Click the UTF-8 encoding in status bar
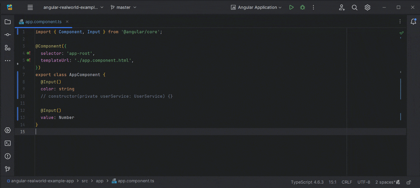420x188 pixels. click(x=364, y=182)
